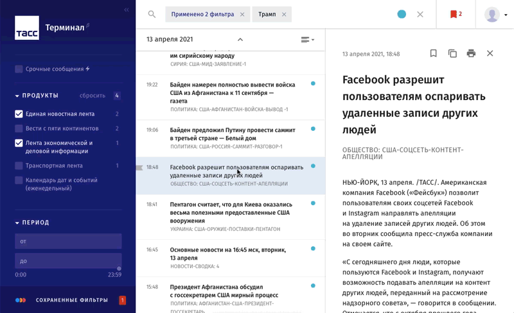Check 'Календарь дат и событий (еженедельный)'

coord(19,180)
